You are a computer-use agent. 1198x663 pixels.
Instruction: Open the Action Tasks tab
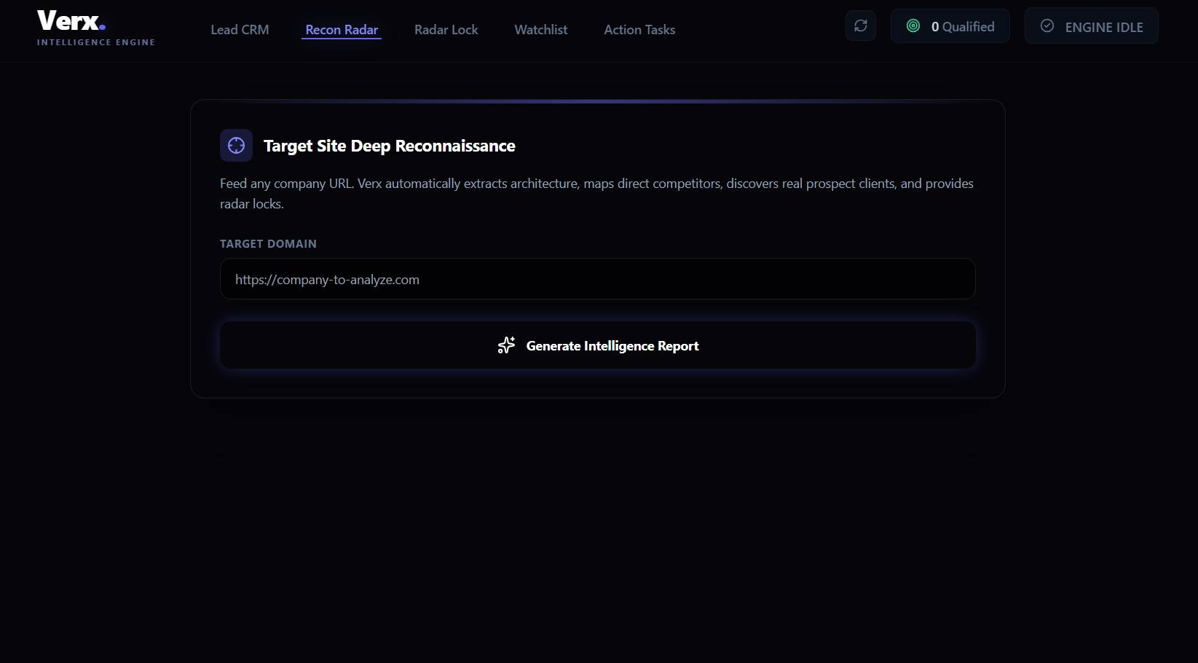click(x=639, y=30)
